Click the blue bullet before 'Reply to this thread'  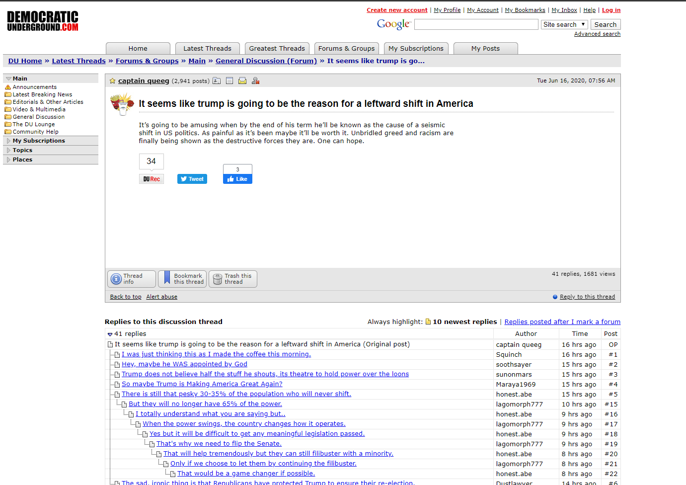(555, 297)
